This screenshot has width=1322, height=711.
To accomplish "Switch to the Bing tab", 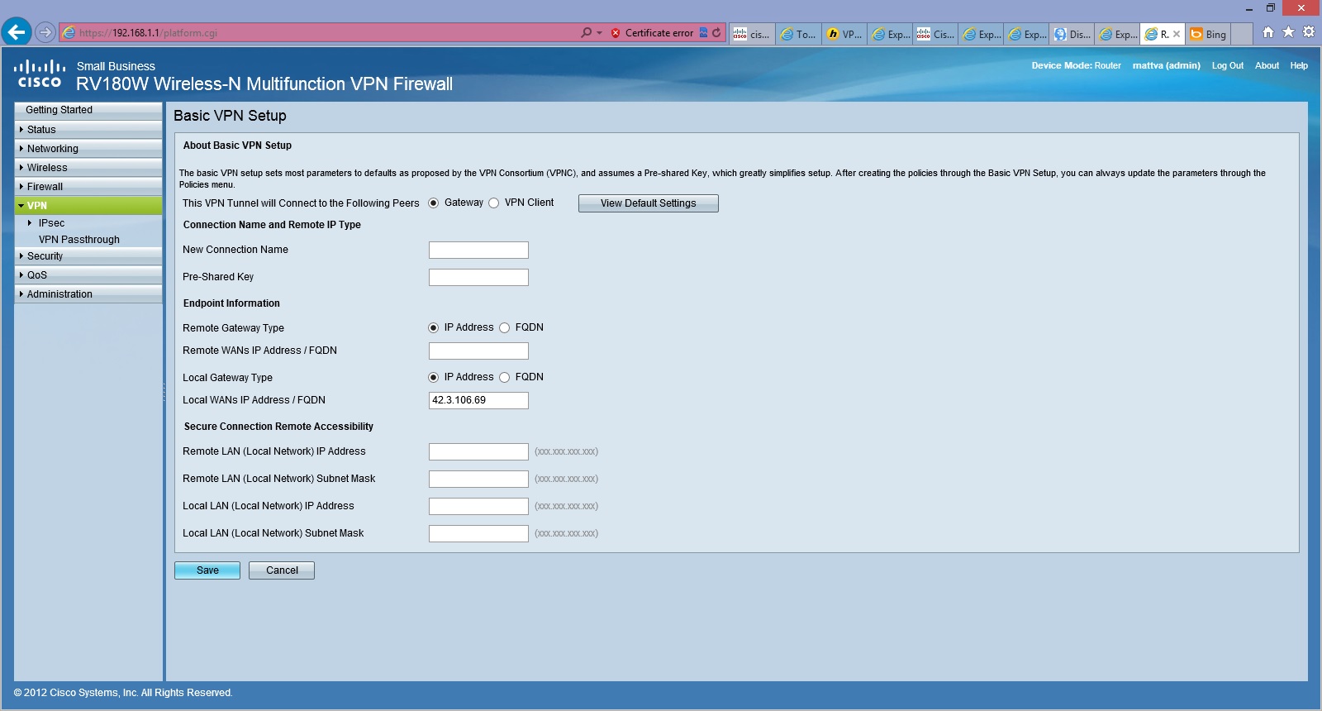I will tap(1209, 34).
